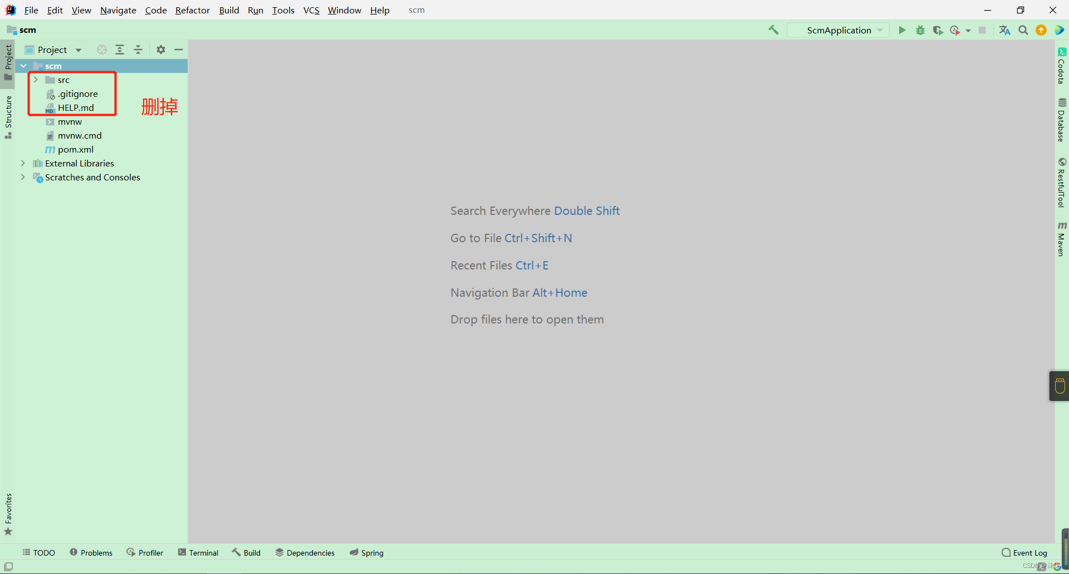Click the Profile run icon

(955, 30)
